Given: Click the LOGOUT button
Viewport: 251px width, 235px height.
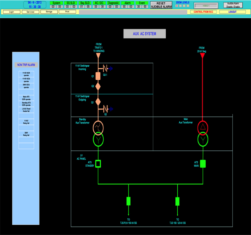Looking at the screenshot, I should click(x=232, y=12).
